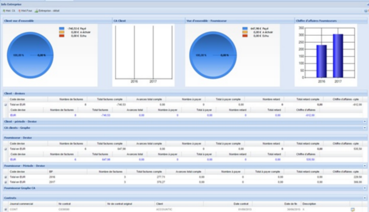Click the small icon at the toolbar's right end

(366, 11)
